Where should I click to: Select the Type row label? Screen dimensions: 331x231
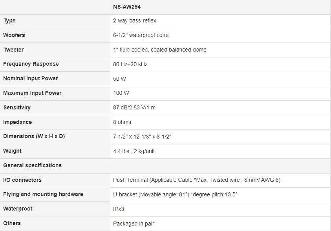coord(9,20)
